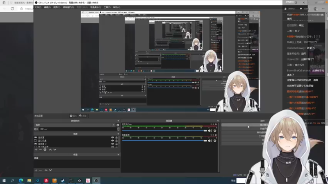
Task: Reload page in background browser window
Action: (12, 9)
